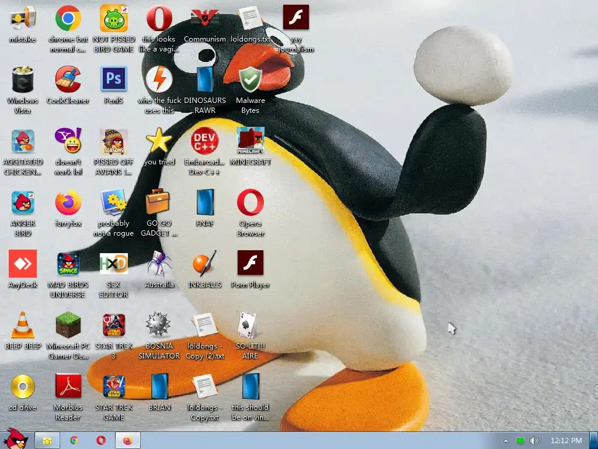The image size is (598, 449).
Task: Launch Chrome from the taskbar
Action: 74,441
